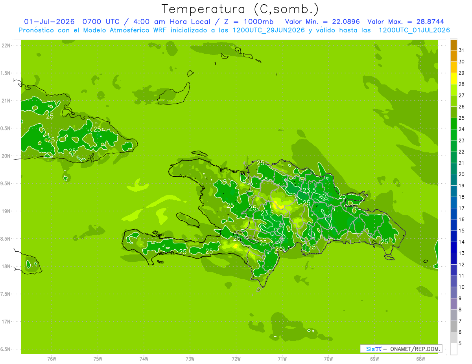Click "4:00 am Hora Local" text

point(171,22)
